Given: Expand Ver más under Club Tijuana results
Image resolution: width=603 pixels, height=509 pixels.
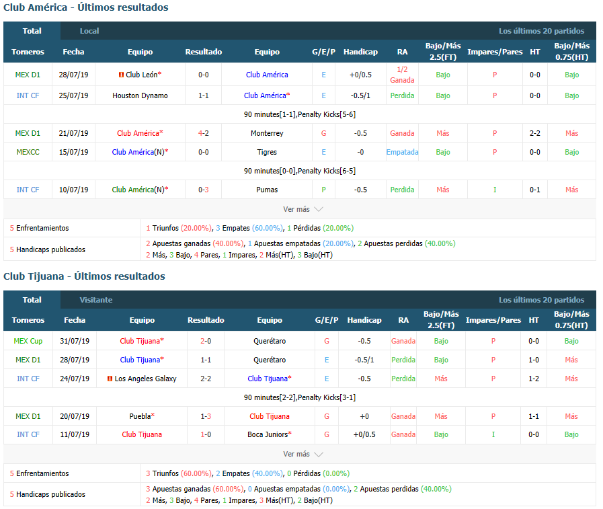Looking at the screenshot, I should pyautogui.click(x=303, y=454).
